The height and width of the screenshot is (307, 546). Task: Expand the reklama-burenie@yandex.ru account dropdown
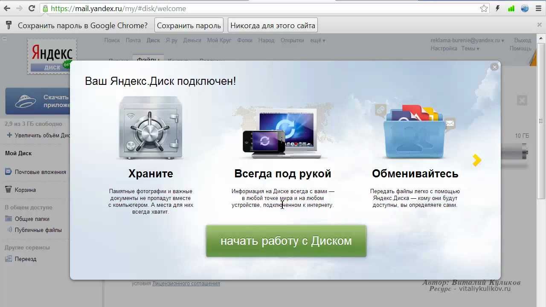coord(467,40)
